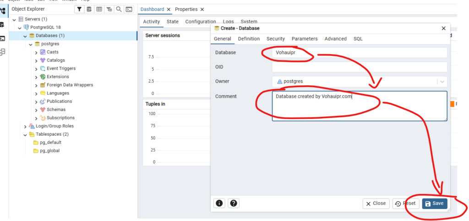Click the Filter icon in Object Explorer toolbar
469x221 pixels.
79,9
